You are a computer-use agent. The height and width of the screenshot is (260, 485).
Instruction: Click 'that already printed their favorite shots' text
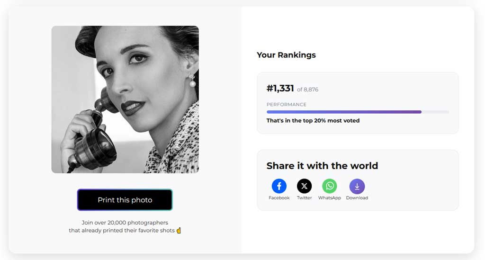point(122,231)
